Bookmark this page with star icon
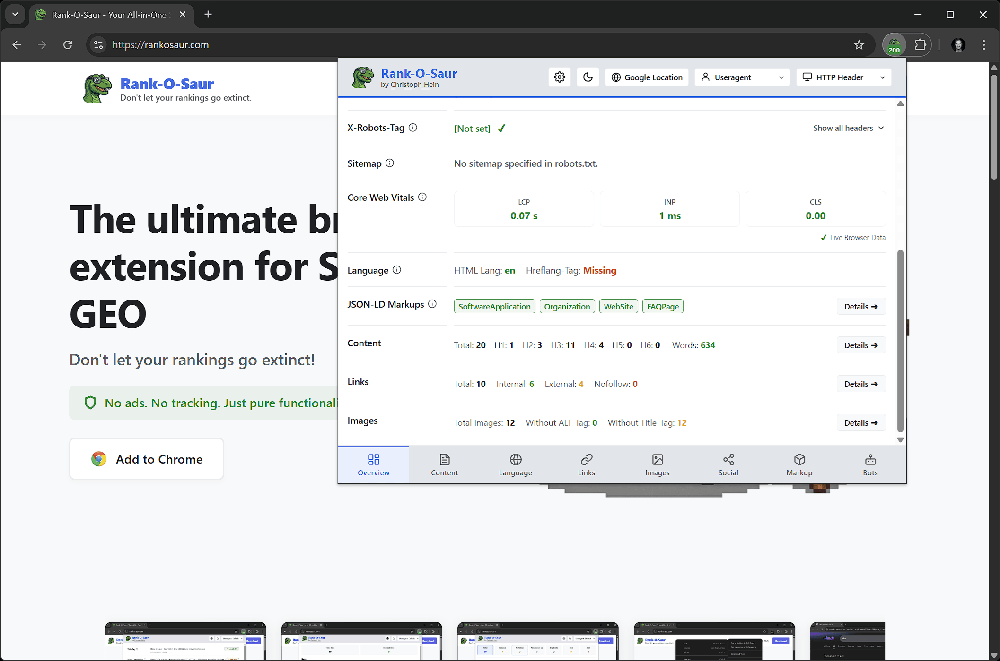This screenshot has height=661, width=1000. (859, 45)
